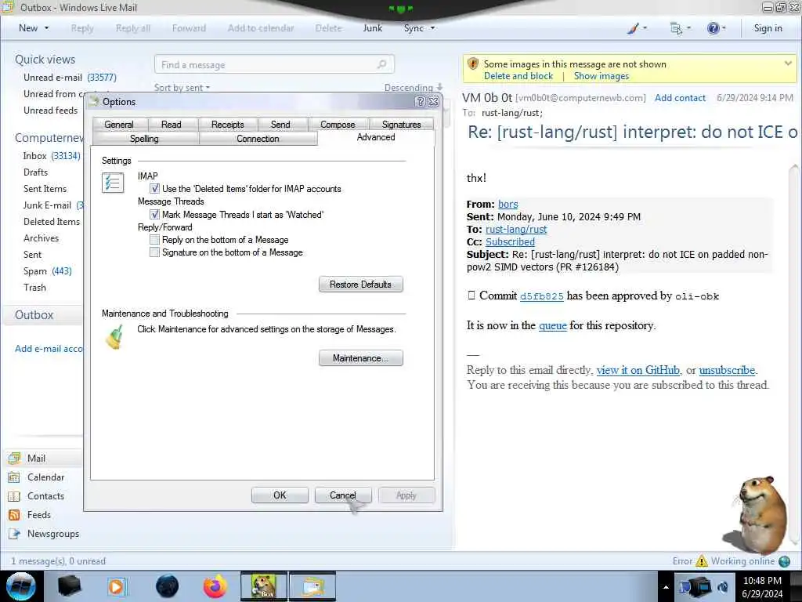The image size is (802, 602).
Task: Click the Mail envelope icon in sidebar
Action: (14, 458)
